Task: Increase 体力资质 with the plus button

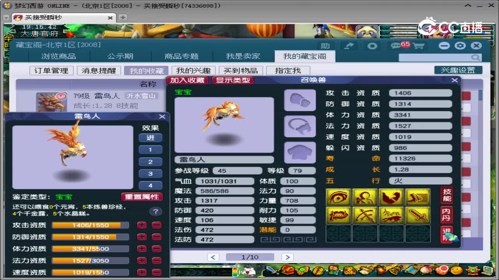Action: (x=142, y=249)
